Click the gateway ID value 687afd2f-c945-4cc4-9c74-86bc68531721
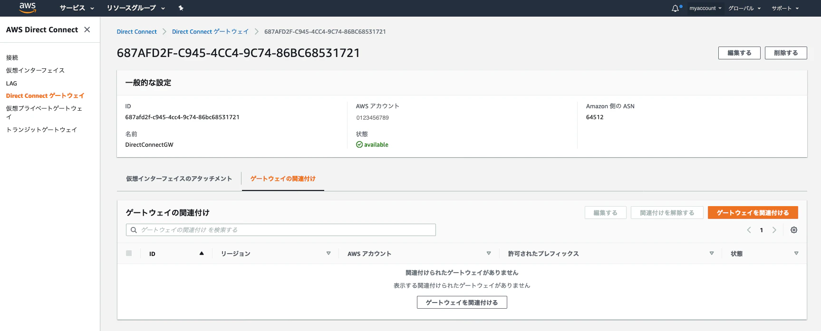This screenshot has width=821, height=331. point(182,117)
